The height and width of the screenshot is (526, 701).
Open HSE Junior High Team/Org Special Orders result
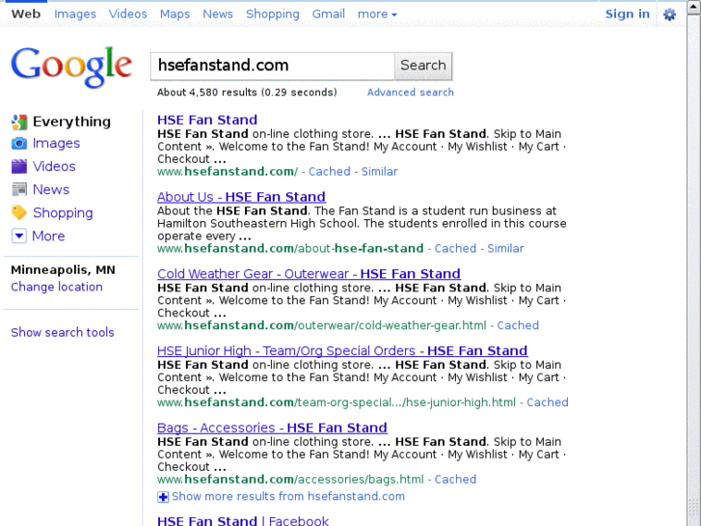342,351
